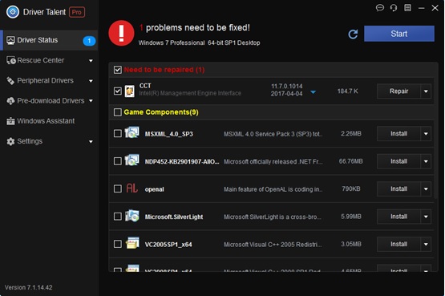
Task: Click the Game Components(9) heading
Action: [161, 112]
